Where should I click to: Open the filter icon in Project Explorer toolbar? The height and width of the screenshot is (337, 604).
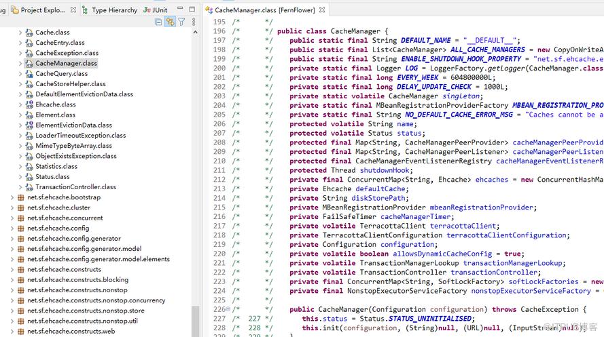point(181,22)
